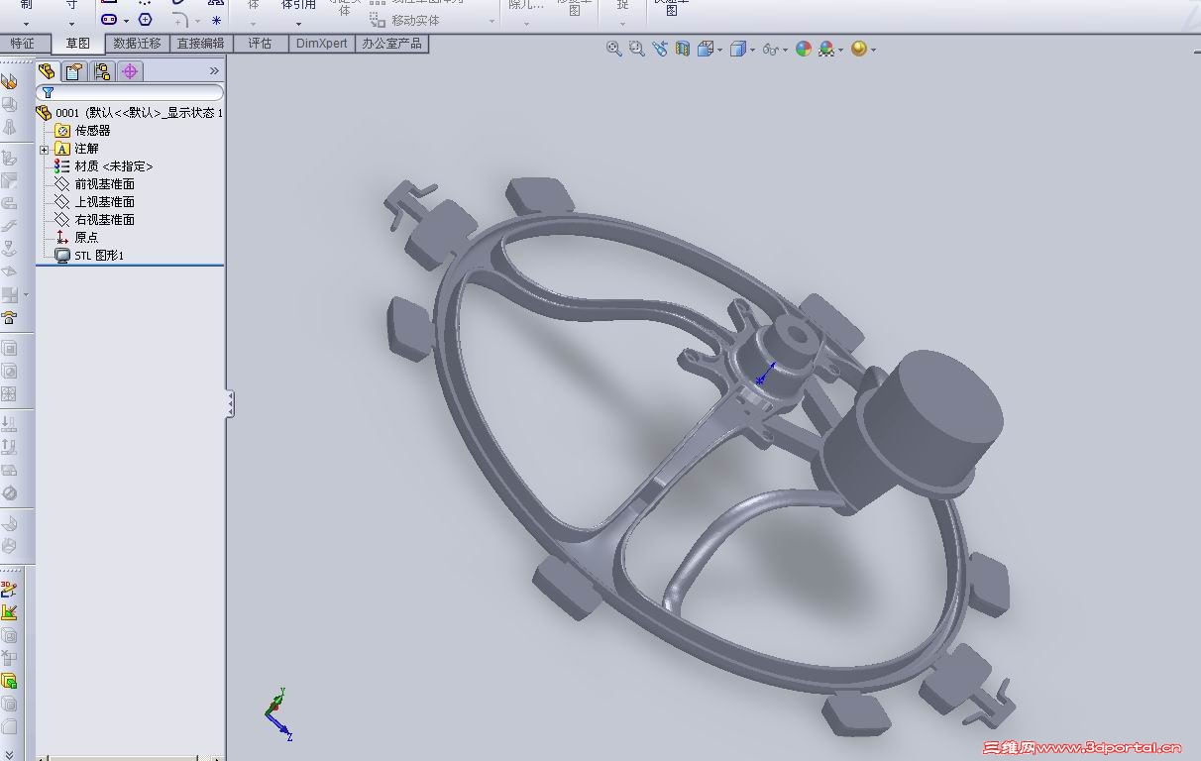Image resolution: width=1201 pixels, height=761 pixels.
Task: Expand the manager panel with double chevron
Action: click(x=214, y=71)
